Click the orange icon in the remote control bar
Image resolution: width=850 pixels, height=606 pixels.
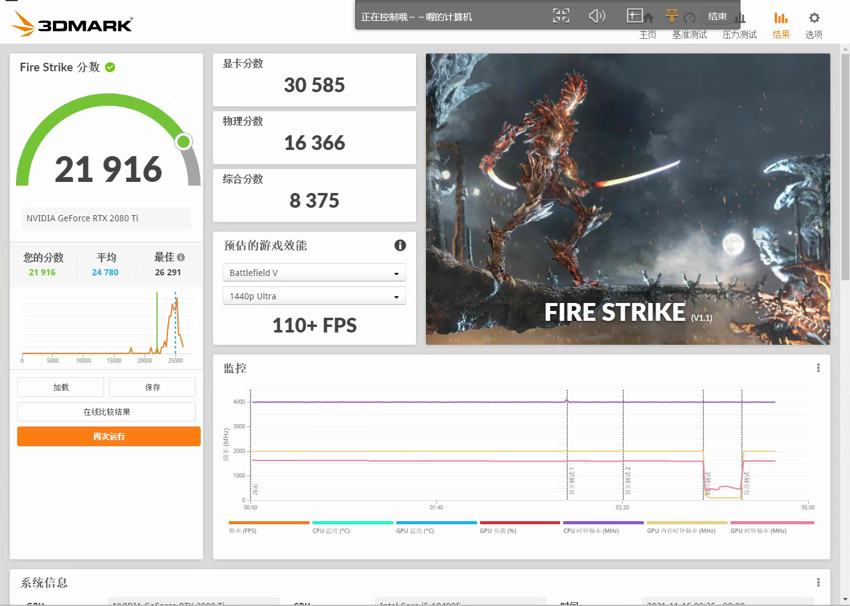tap(672, 16)
